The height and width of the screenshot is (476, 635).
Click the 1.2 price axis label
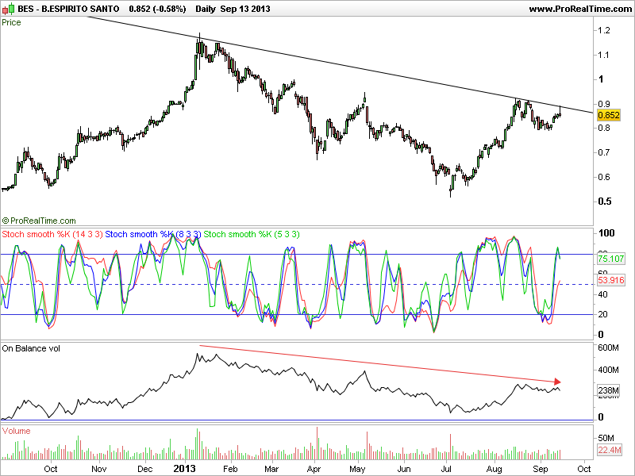point(604,30)
